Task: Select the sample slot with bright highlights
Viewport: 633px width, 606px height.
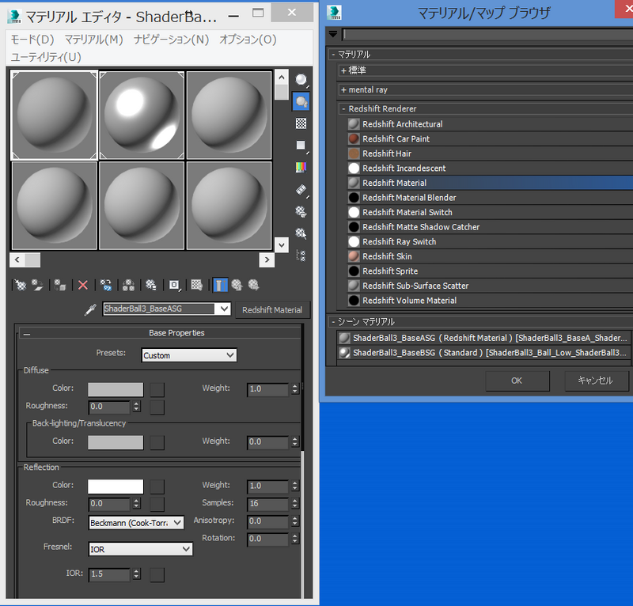Action: pos(142,116)
